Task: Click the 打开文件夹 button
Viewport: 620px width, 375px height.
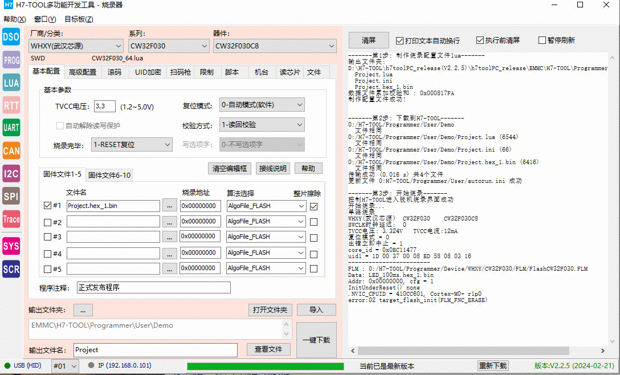Action: point(270,309)
